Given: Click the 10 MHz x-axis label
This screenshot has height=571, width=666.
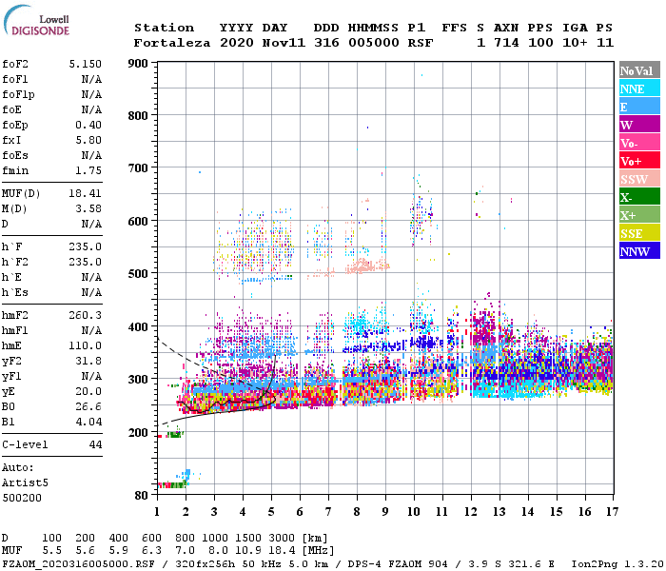Looking at the screenshot, I should [414, 512].
